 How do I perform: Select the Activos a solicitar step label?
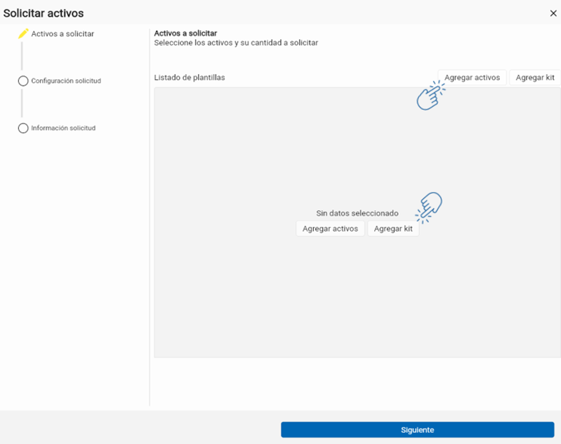[x=63, y=34]
